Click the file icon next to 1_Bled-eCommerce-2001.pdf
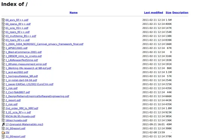Image resolution: width=223 pixels, height=139 pixels. pyautogui.click(x=3, y=52)
